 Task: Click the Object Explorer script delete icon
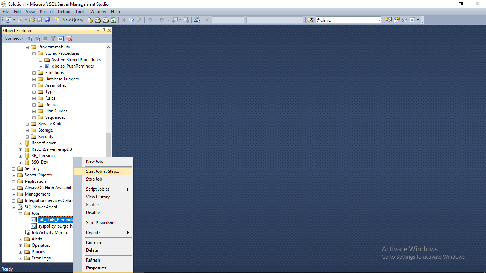(69, 38)
